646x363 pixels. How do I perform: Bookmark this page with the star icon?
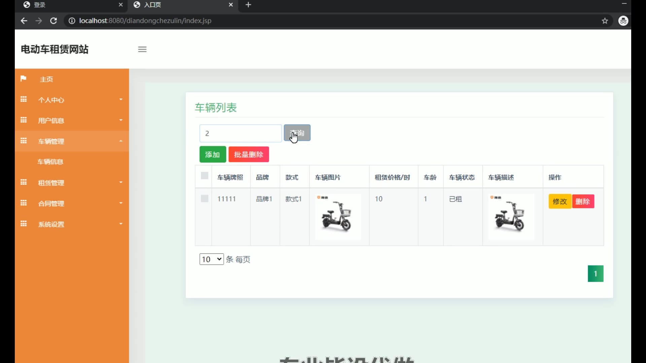coord(605,21)
